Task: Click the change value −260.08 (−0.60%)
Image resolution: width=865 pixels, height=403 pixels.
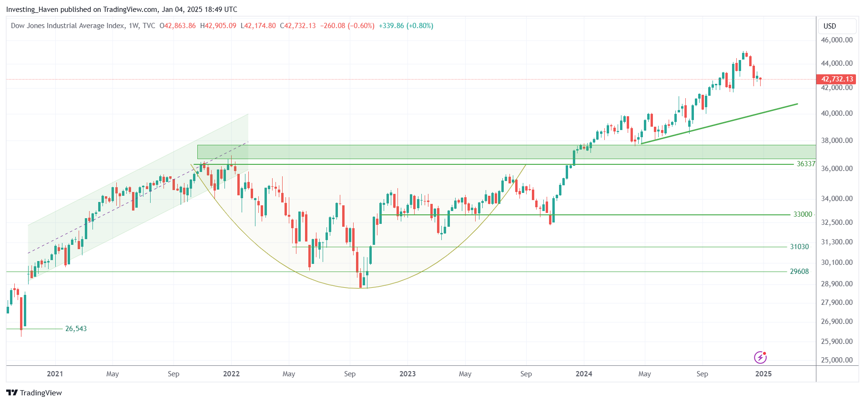Action: (347, 26)
